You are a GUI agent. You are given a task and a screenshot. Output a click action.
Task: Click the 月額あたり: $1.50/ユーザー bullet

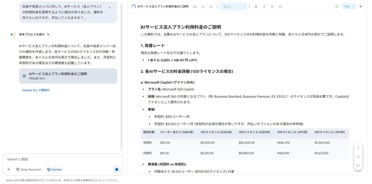(194, 171)
